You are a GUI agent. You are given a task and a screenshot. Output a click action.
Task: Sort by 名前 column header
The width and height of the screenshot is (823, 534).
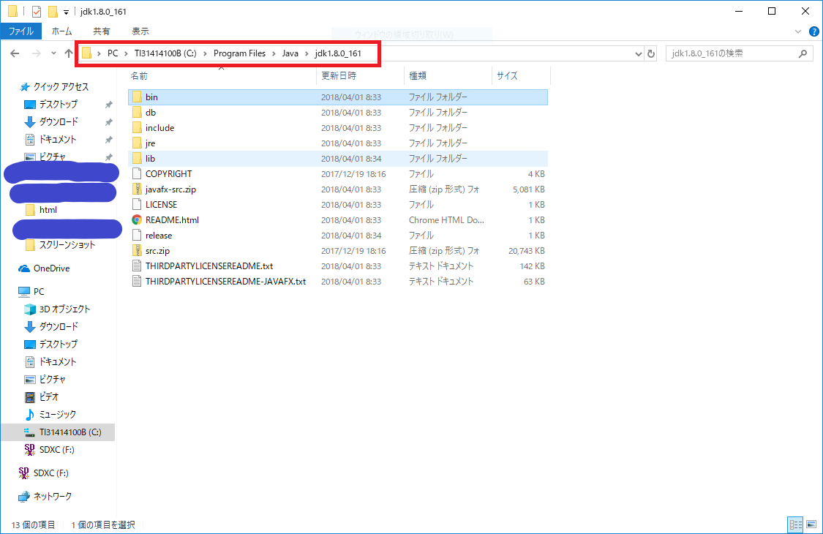click(140, 76)
